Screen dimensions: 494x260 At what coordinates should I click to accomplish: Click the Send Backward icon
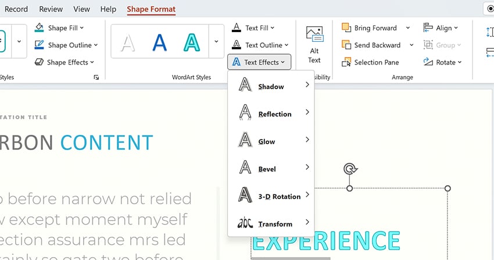[346, 45]
